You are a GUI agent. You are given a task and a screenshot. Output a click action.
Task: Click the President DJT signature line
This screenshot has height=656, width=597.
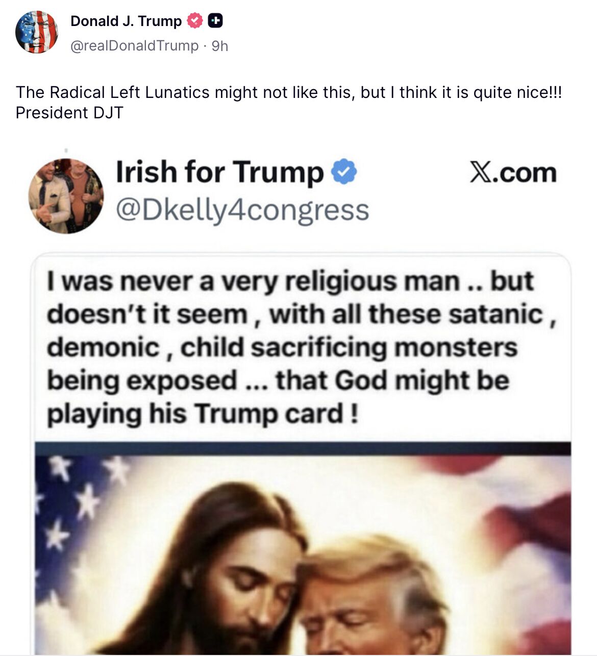(69, 113)
